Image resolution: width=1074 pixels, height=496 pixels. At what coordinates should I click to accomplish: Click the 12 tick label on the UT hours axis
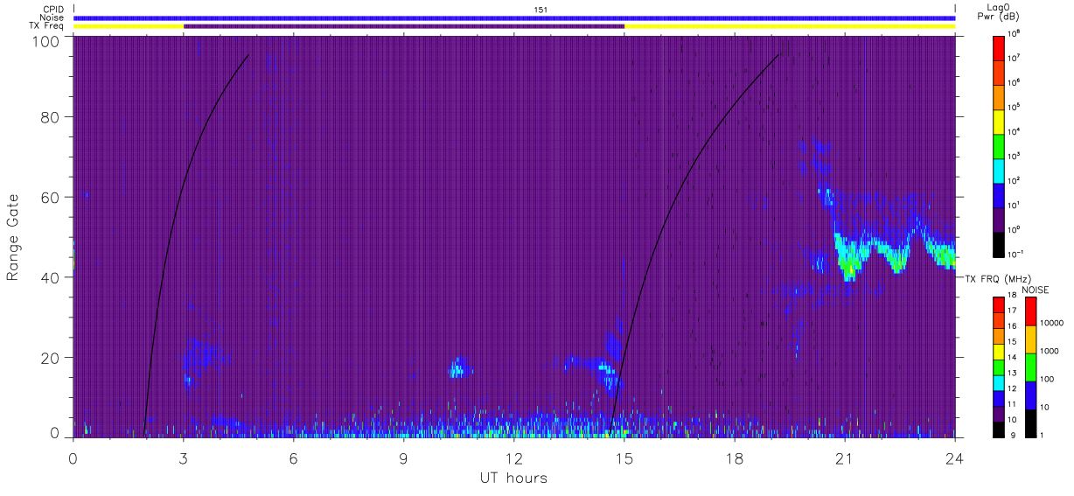514,458
